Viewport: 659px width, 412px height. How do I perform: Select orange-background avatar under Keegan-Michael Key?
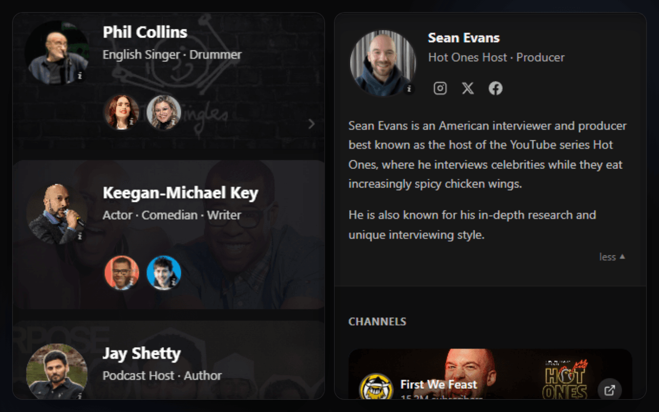[x=122, y=273]
